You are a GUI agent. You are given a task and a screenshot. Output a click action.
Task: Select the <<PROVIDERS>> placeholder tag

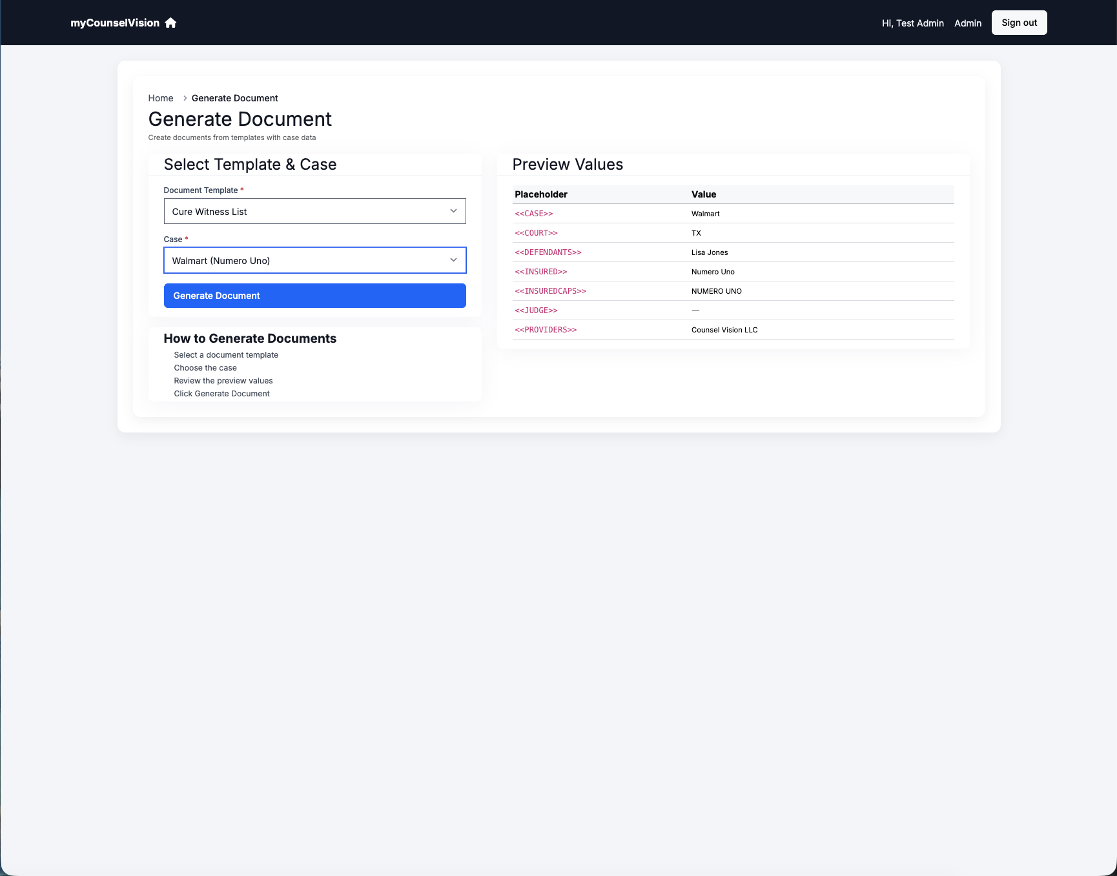point(546,330)
